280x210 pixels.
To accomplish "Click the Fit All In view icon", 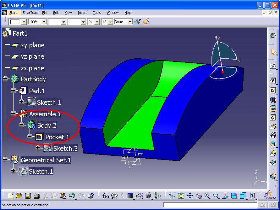I will 181,196.
